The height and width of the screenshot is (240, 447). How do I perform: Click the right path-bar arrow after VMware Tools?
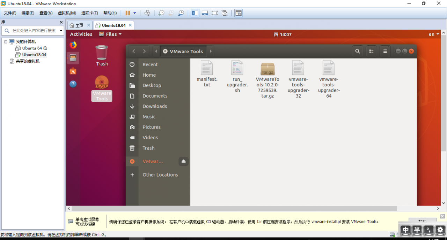click(x=211, y=51)
